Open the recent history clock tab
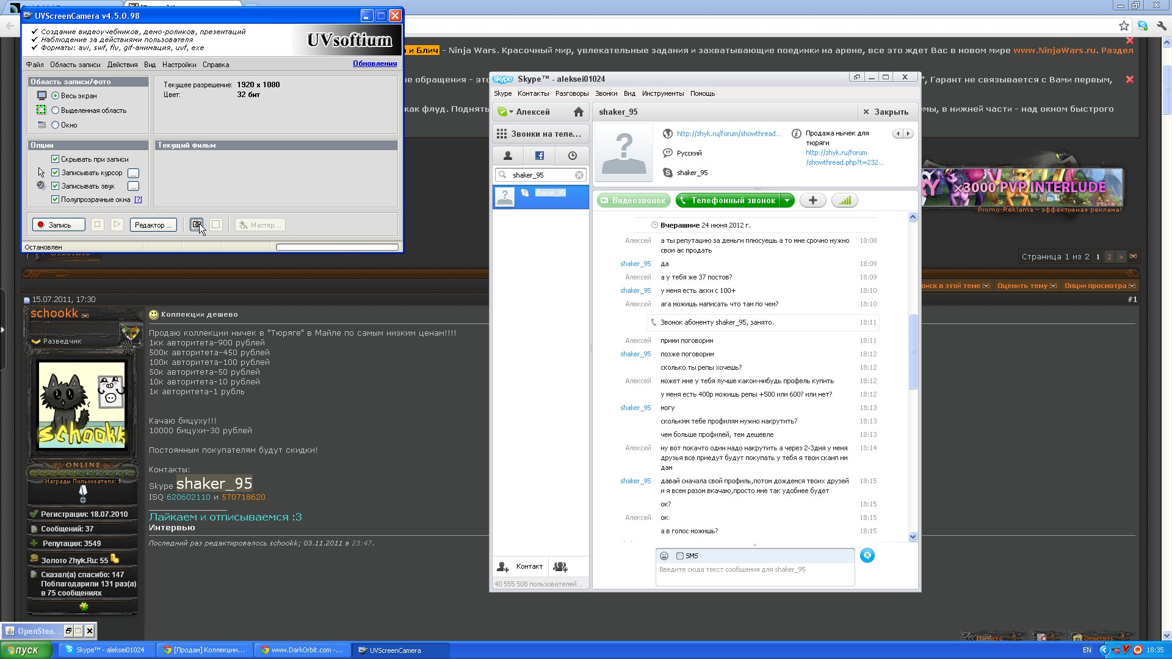The width and height of the screenshot is (1172, 659). pos(572,156)
